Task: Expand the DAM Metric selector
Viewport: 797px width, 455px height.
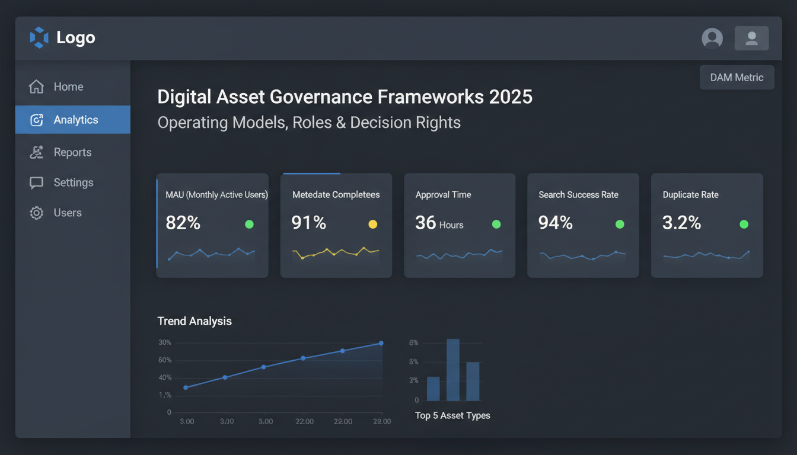Action: coord(737,77)
